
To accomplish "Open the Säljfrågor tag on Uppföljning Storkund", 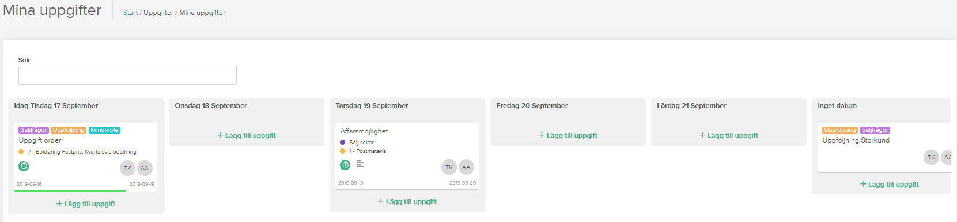I will [x=875, y=130].
